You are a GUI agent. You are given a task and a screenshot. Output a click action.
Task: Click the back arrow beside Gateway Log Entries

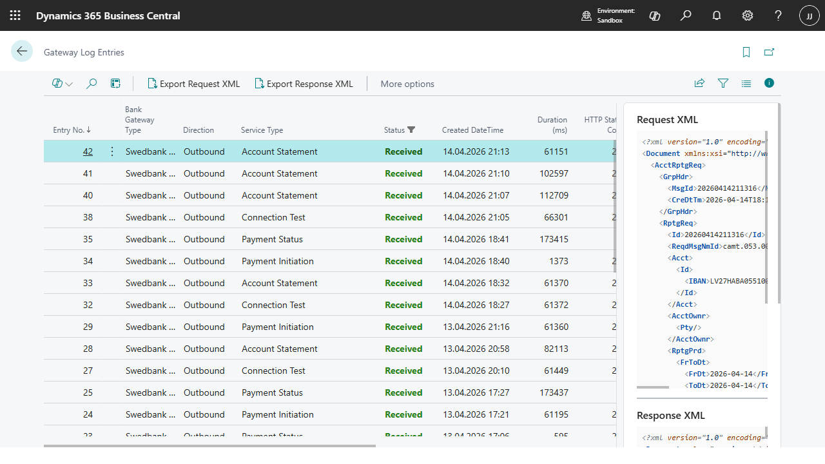(22, 51)
